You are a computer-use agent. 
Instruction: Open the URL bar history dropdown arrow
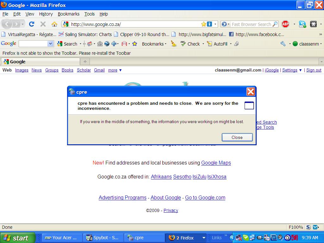(216, 24)
